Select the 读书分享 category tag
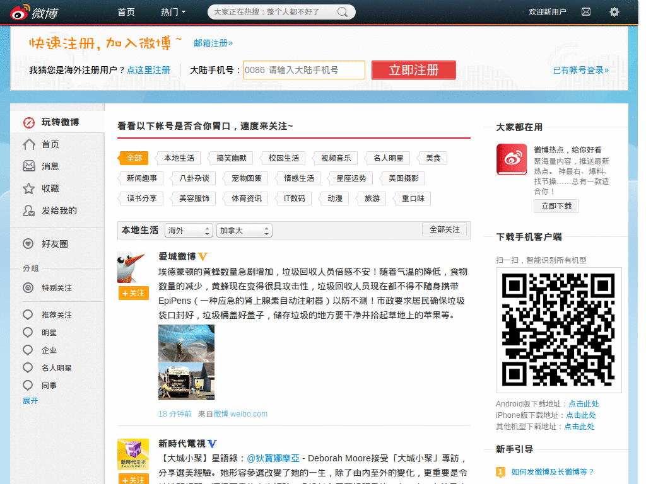 (x=141, y=199)
